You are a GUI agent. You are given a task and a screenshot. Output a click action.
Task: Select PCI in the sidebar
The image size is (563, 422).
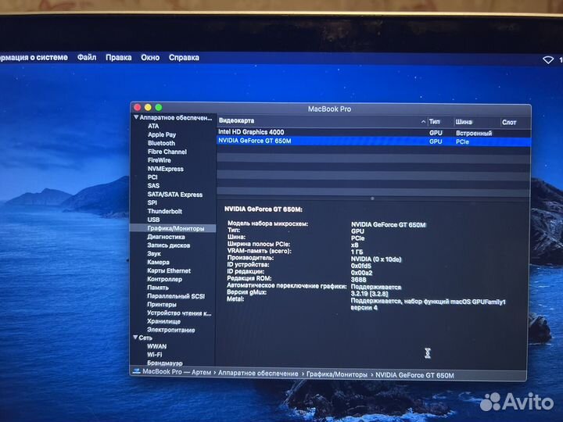click(x=152, y=177)
